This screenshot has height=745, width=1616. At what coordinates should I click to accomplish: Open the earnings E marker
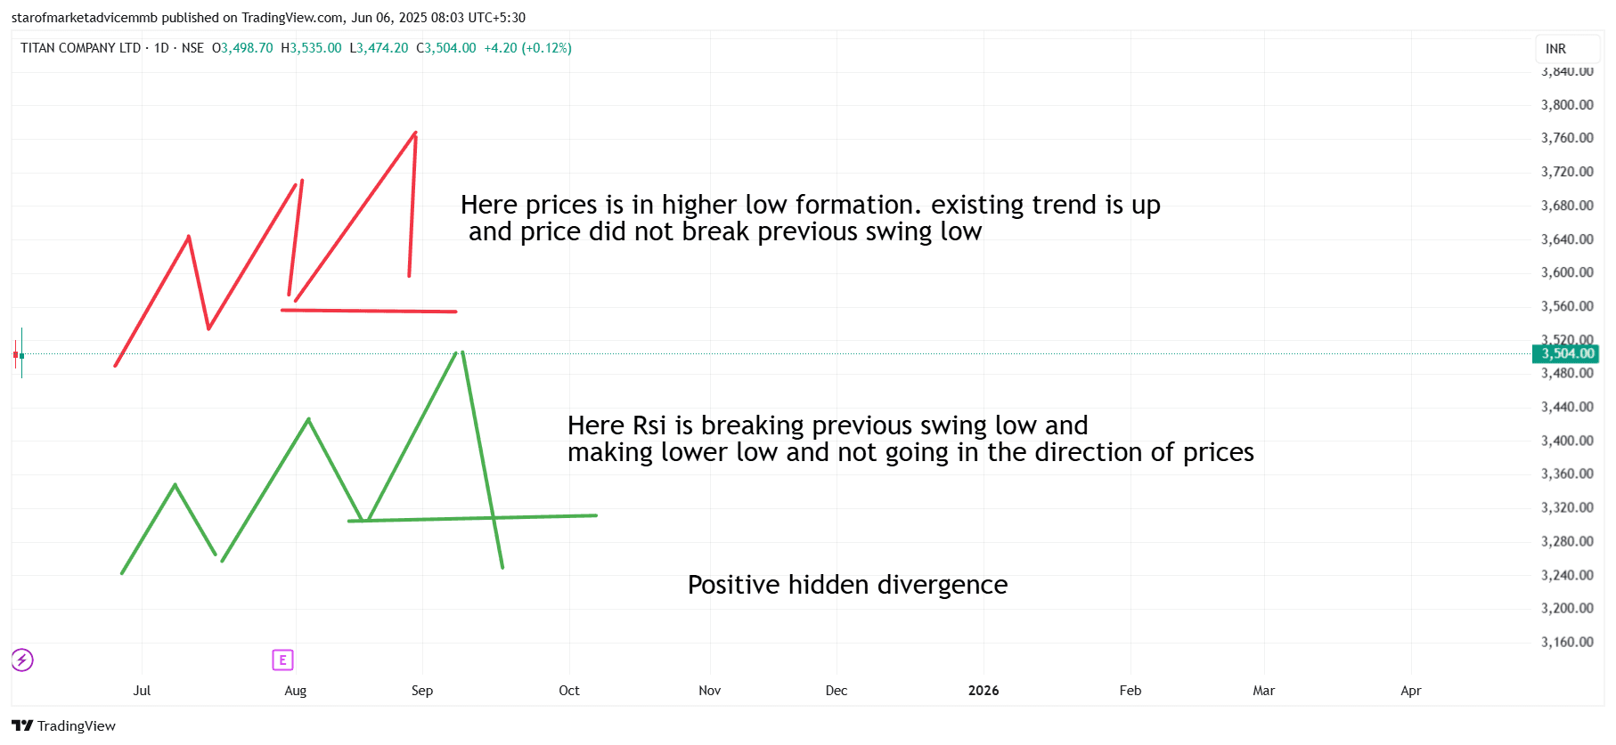[x=282, y=660]
